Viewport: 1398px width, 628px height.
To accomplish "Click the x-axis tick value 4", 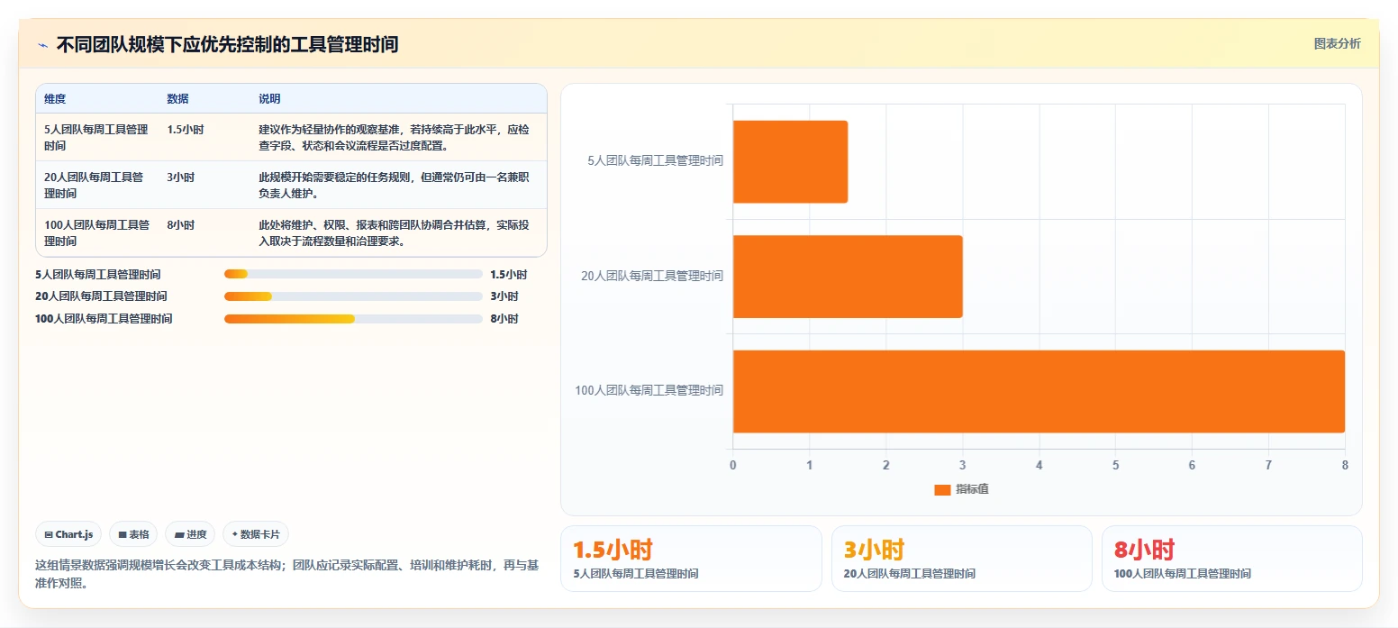I will point(1039,466).
